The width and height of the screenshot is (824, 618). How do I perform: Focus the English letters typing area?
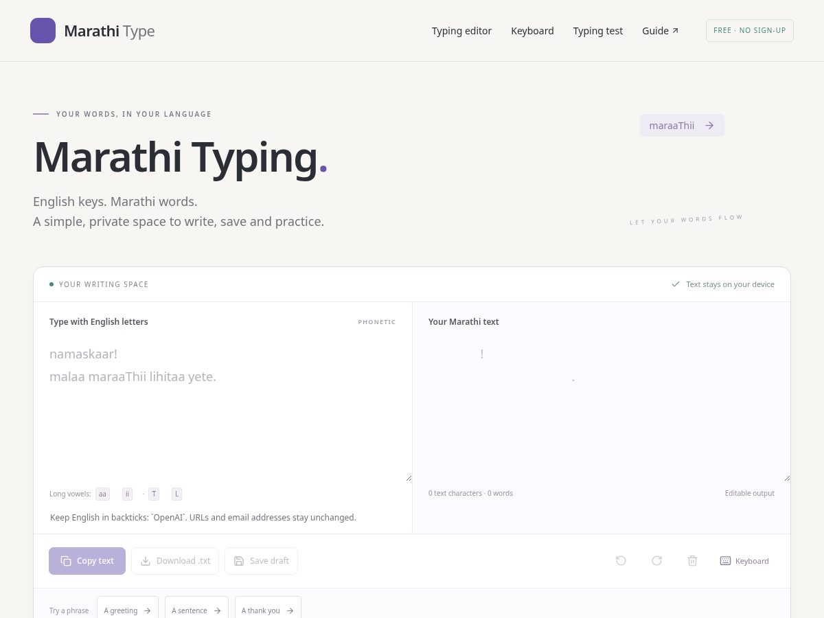(222, 409)
